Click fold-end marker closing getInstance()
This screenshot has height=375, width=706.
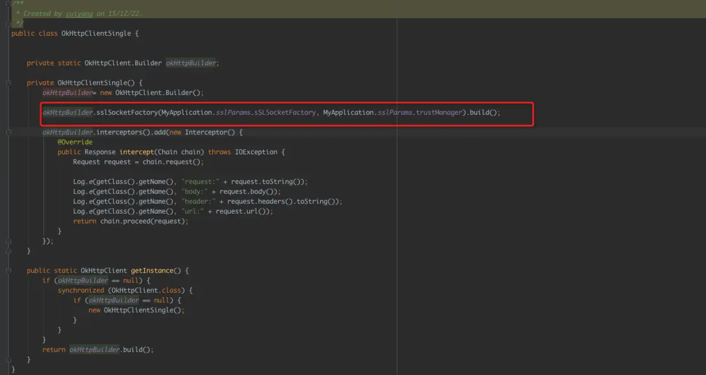coord(8,360)
